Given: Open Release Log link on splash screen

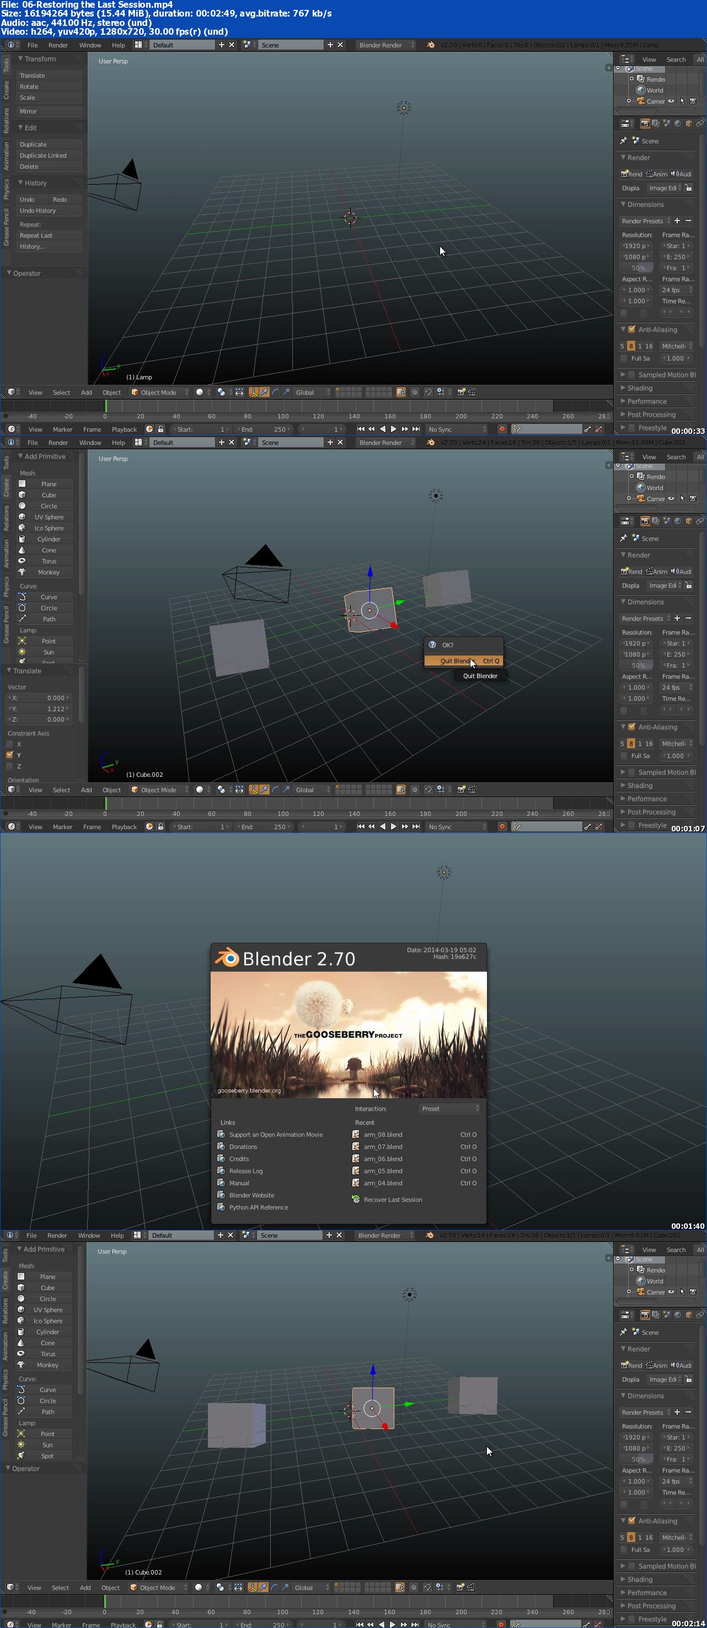Looking at the screenshot, I should [246, 1171].
